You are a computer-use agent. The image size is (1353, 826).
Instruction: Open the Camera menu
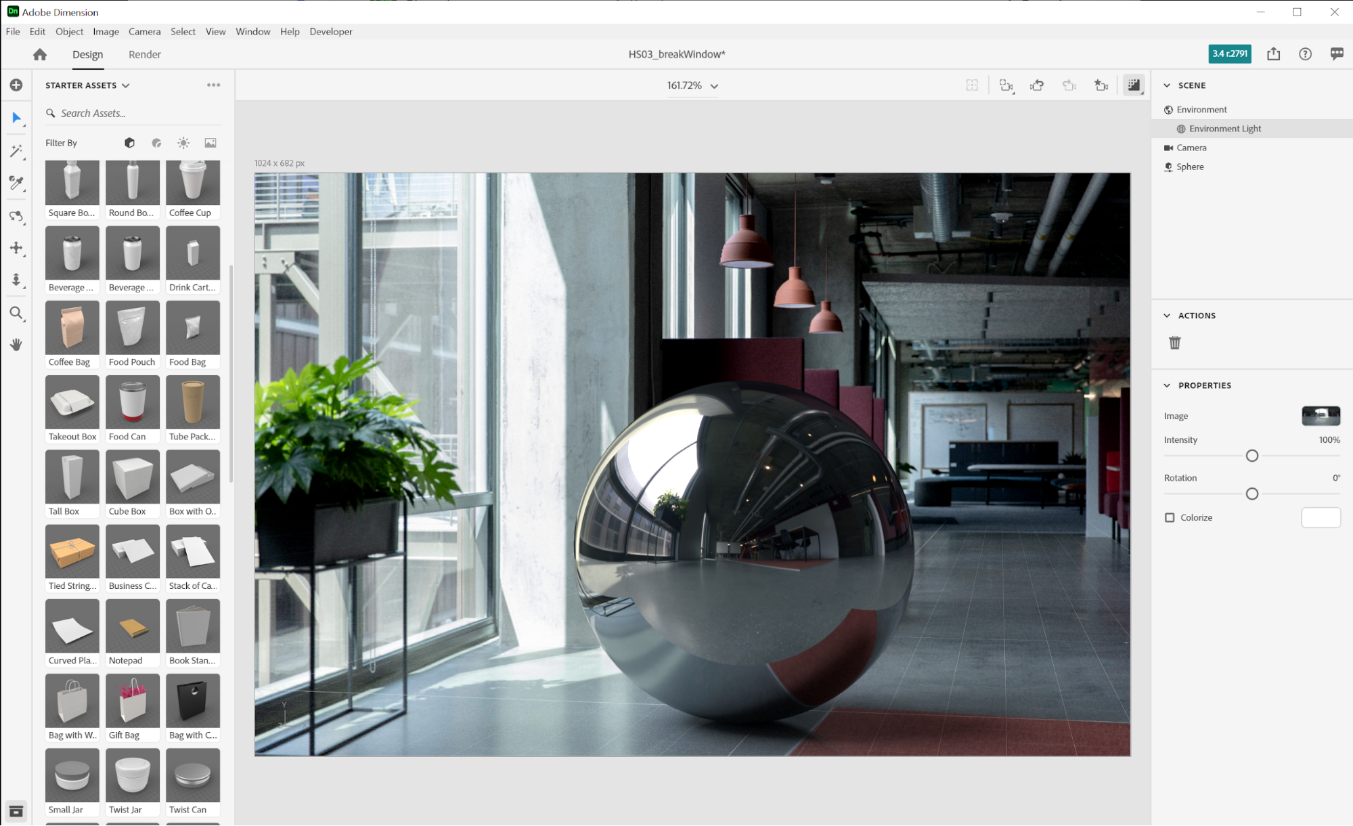pos(144,31)
